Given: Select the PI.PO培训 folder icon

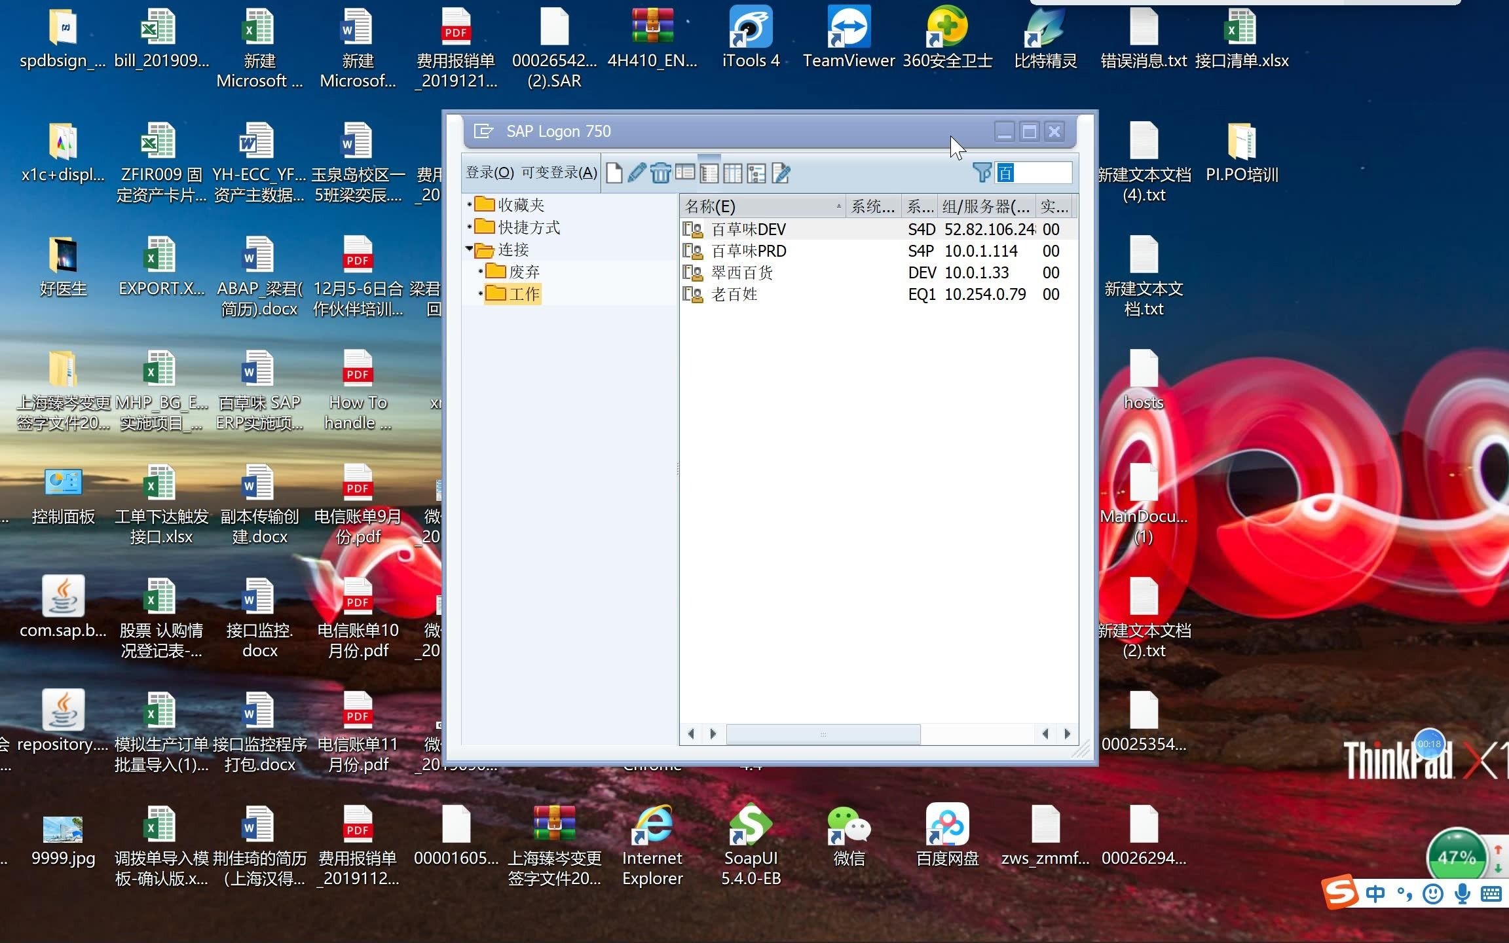Looking at the screenshot, I should (1242, 152).
